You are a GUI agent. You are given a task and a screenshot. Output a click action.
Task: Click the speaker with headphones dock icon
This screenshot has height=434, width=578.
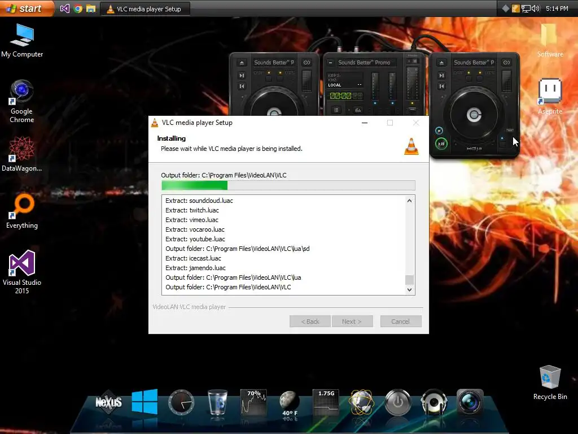pos(434,402)
